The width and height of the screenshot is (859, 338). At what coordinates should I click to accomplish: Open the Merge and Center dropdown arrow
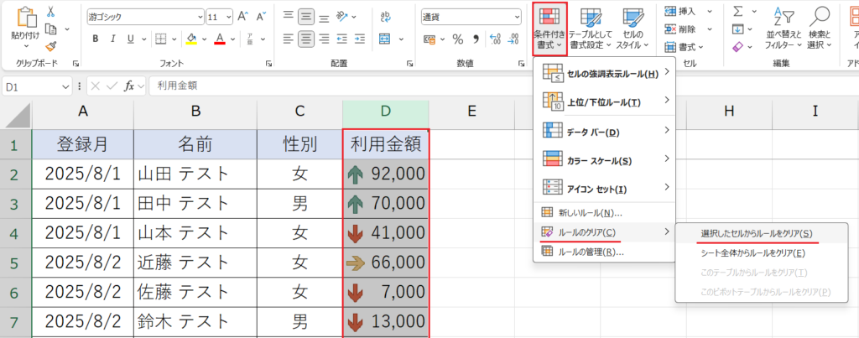[x=402, y=39]
